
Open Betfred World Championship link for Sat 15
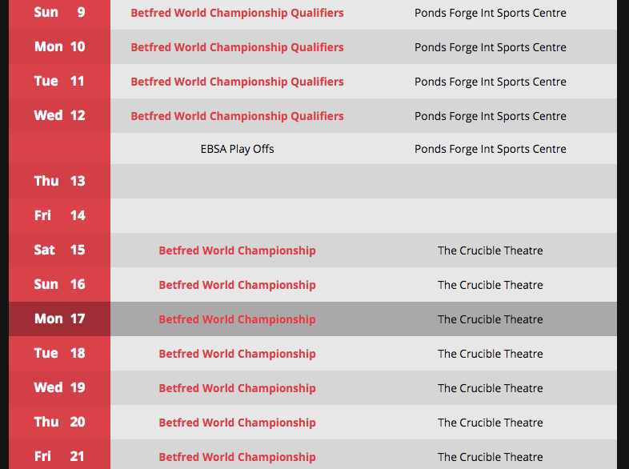[x=237, y=251]
